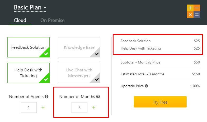
Task: Click the calculator icon in header
Action: pyautogui.click(x=193, y=11)
